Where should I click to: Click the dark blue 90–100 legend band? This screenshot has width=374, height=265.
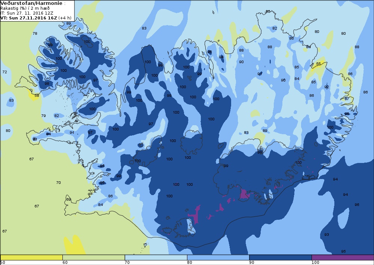point(280,258)
